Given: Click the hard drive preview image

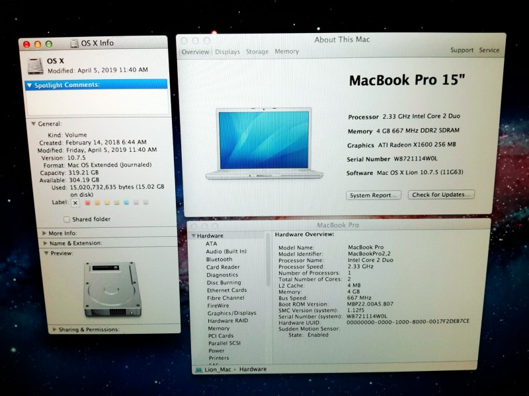Looking at the screenshot, I should [112, 289].
